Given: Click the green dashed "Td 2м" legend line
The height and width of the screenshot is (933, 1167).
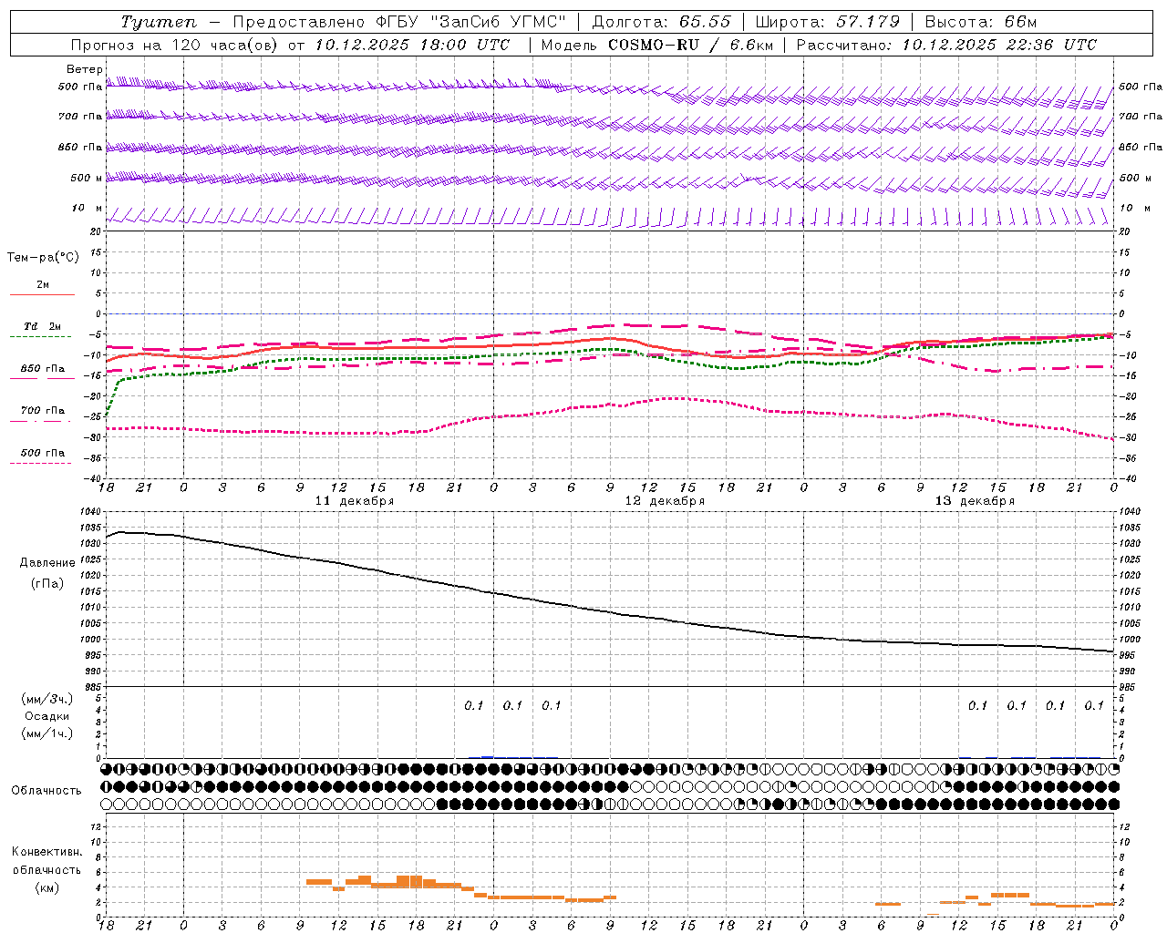Looking at the screenshot, I should [x=40, y=336].
